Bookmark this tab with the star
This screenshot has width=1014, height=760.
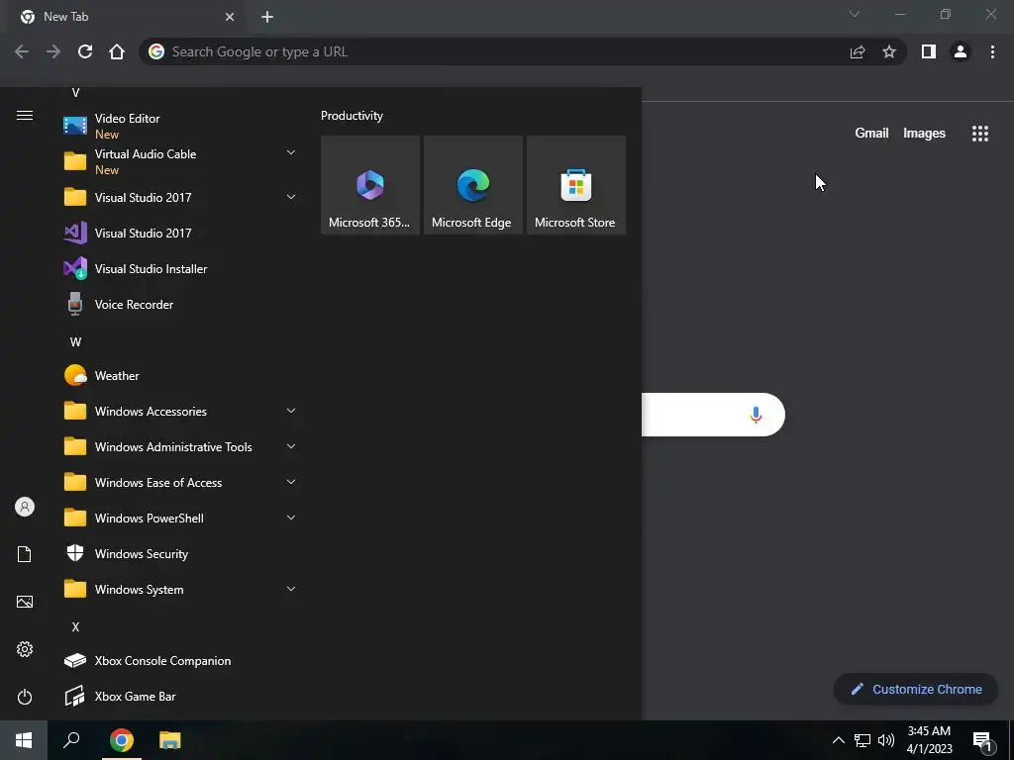click(889, 51)
